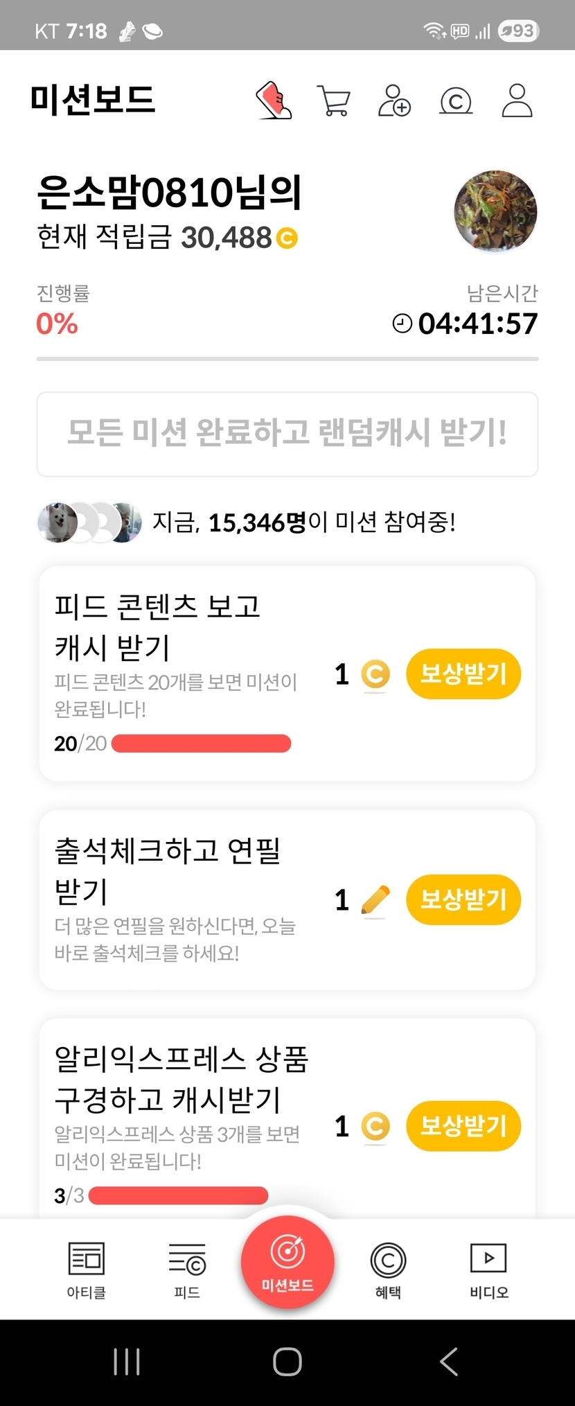Tap participant avatars next to 15,346명
This screenshot has width=575, height=1406.
[x=89, y=522]
